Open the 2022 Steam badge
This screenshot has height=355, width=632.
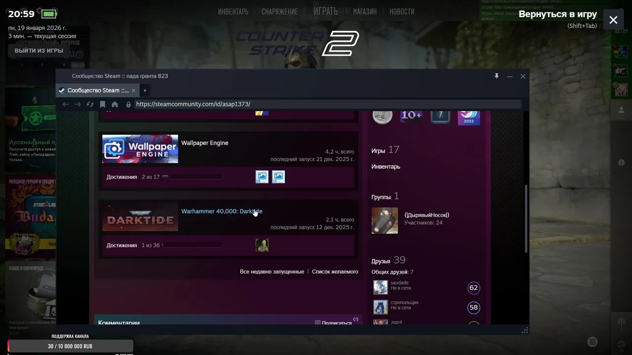tap(469, 117)
